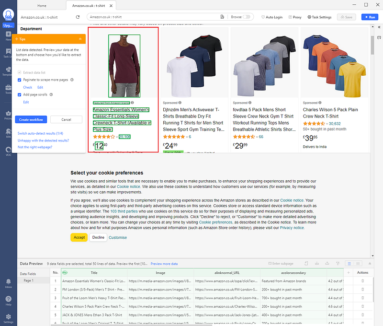Click Switch auto-detect results (1/4)
This screenshot has width=383, height=326.
(x=40, y=133)
